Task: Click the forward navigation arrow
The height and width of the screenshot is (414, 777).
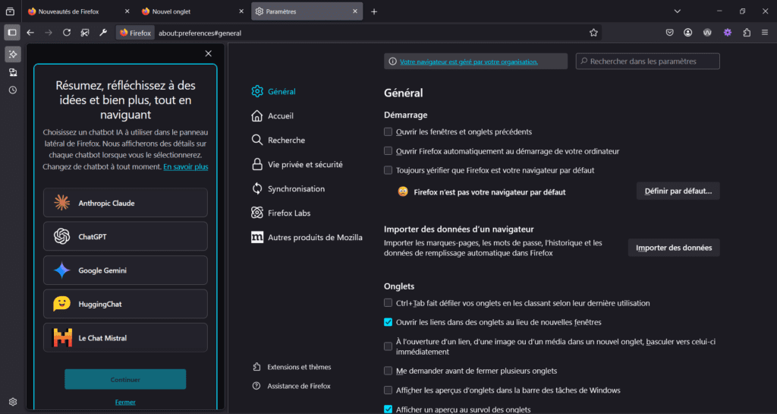Action: [49, 33]
